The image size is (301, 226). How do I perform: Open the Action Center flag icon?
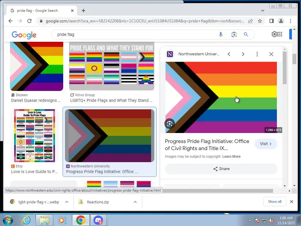point(257,220)
